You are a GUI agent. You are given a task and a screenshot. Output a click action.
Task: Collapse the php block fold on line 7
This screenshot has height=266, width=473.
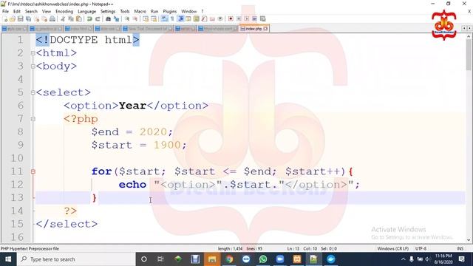coord(33,119)
